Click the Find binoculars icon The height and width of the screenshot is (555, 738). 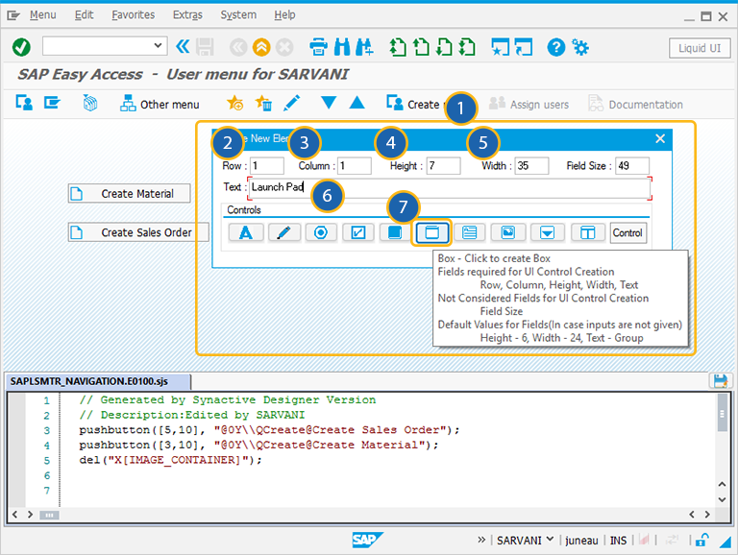click(342, 47)
